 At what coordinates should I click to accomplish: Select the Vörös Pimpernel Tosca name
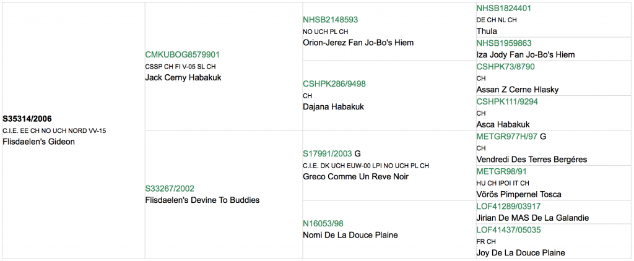tap(519, 194)
